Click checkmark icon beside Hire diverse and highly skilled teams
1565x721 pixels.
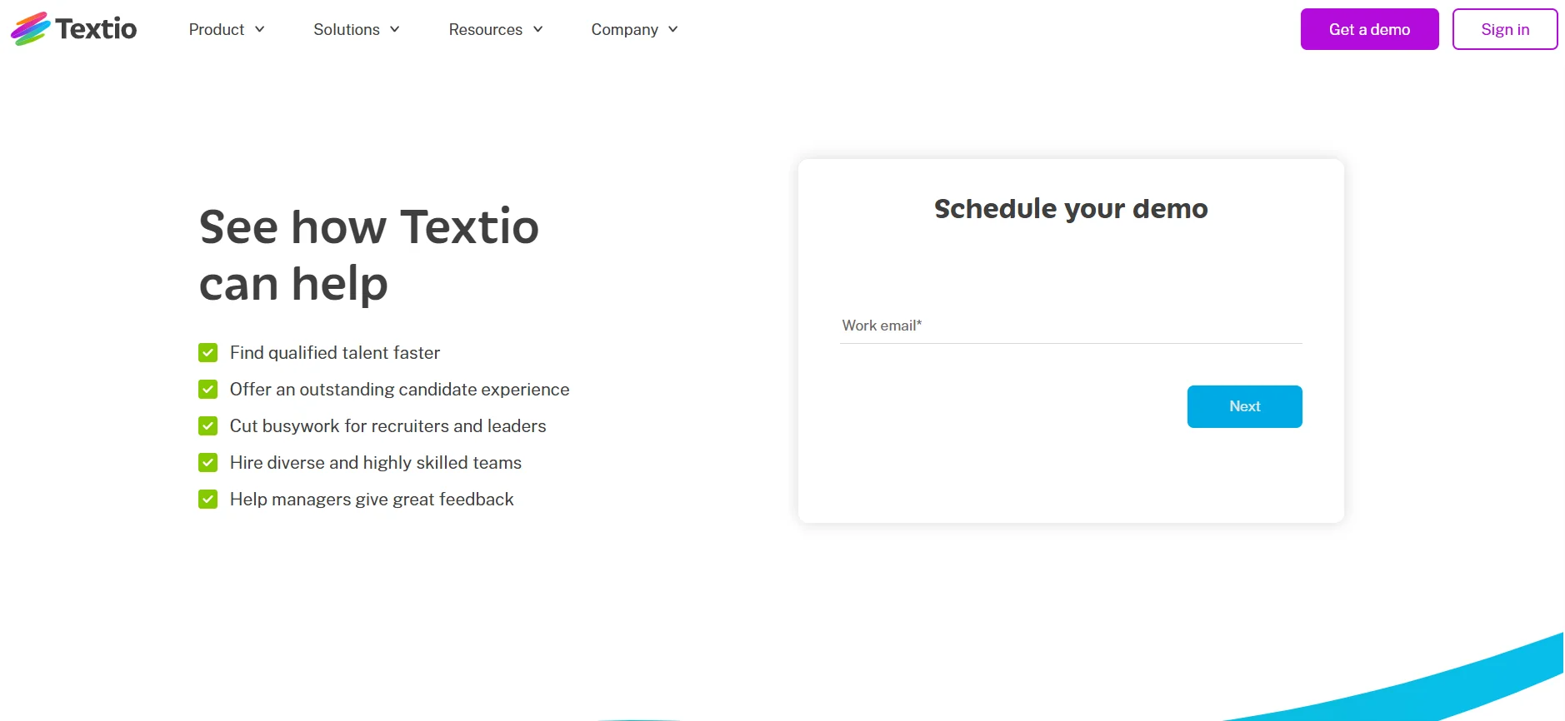(x=208, y=463)
